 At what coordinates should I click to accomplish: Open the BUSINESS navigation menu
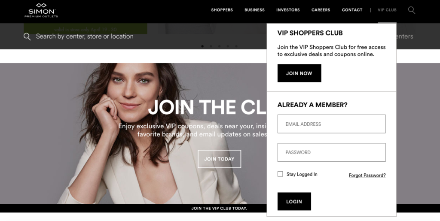[x=254, y=10]
